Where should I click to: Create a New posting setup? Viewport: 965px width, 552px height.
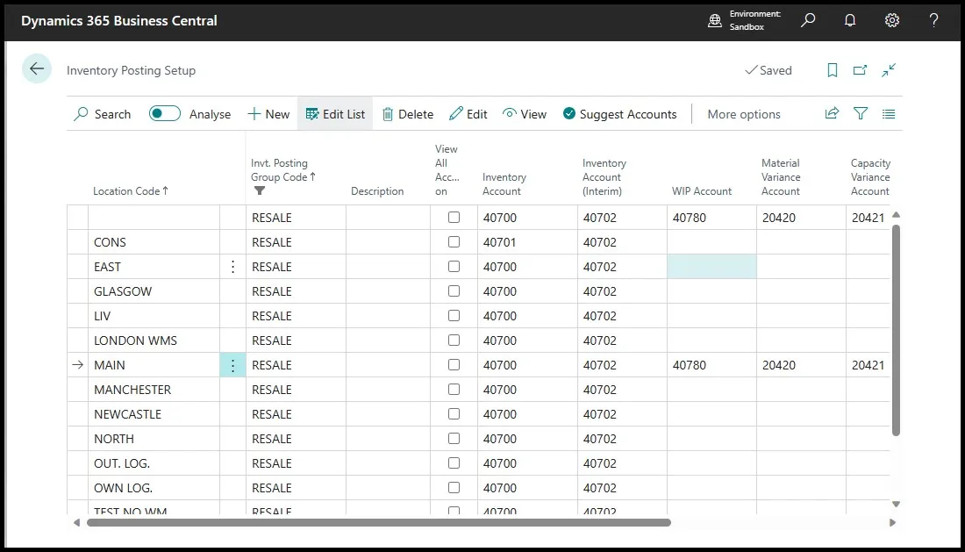(x=268, y=114)
